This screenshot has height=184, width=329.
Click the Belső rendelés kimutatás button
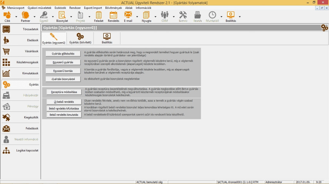[64, 115]
